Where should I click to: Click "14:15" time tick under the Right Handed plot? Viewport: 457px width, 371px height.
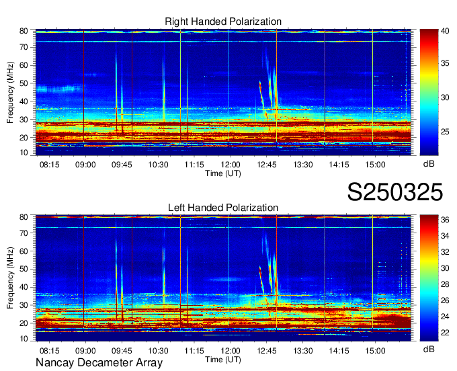(339, 165)
